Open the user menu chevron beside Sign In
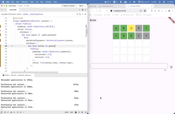Image resolution: width=175 pixels, height=114 pixels. point(86,6)
